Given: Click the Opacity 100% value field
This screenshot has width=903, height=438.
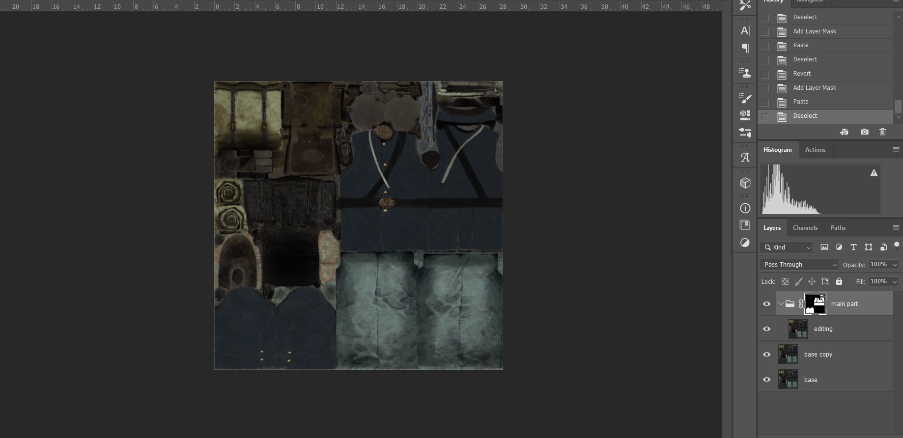Looking at the screenshot, I should (878, 264).
